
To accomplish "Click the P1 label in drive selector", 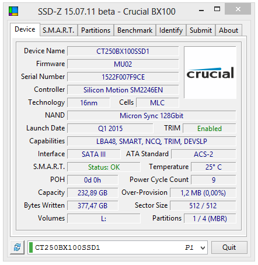I will pos(189,247).
